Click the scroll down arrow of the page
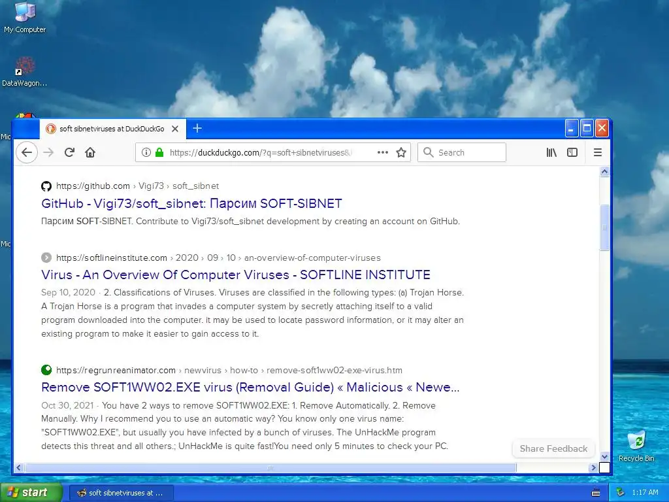This screenshot has height=502, width=669. [604, 456]
